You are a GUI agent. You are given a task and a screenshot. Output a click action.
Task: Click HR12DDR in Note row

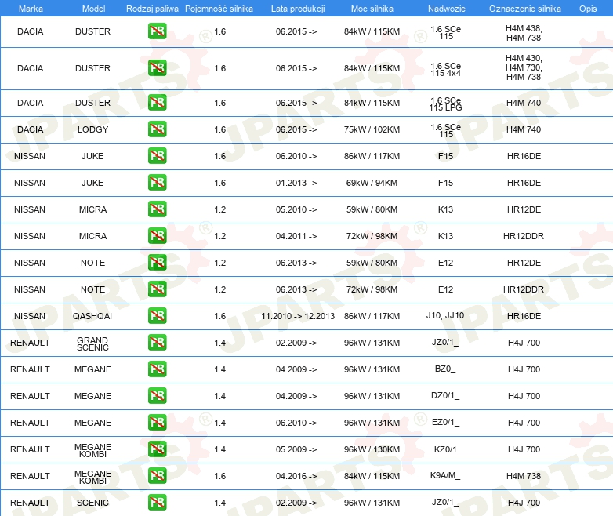524,289
